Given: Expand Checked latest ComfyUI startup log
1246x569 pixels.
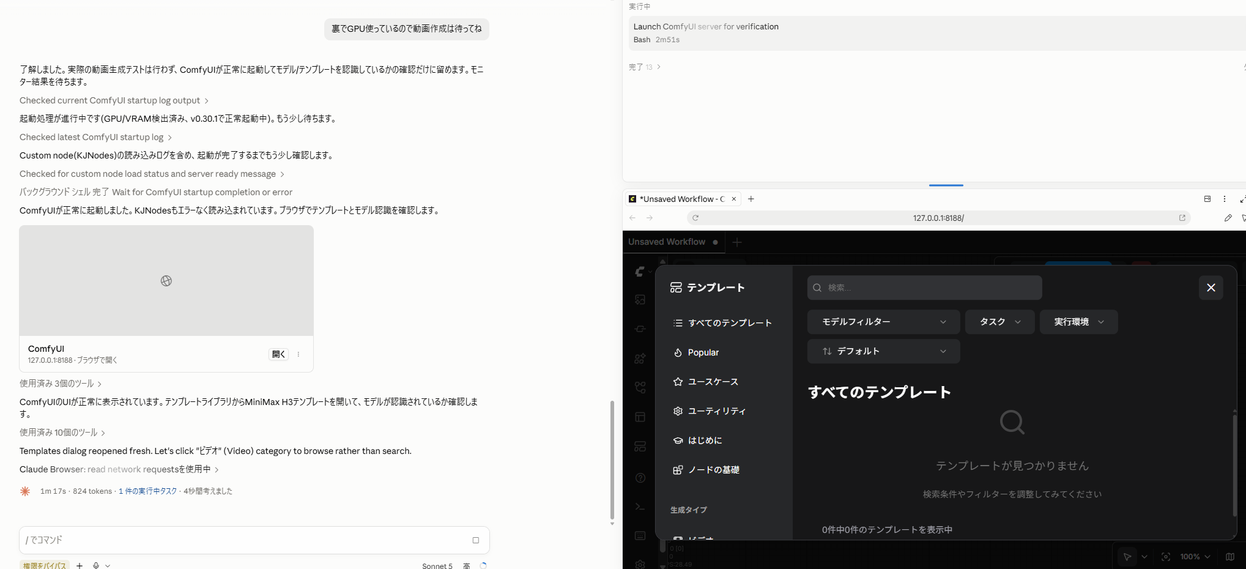Looking at the screenshot, I should point(95,137).
